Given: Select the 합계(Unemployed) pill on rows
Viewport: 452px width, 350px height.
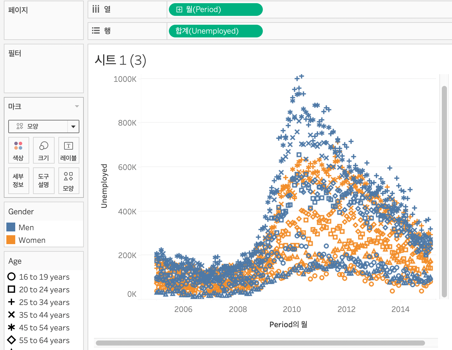Looking at the screenshot, I should pos(215,31).
